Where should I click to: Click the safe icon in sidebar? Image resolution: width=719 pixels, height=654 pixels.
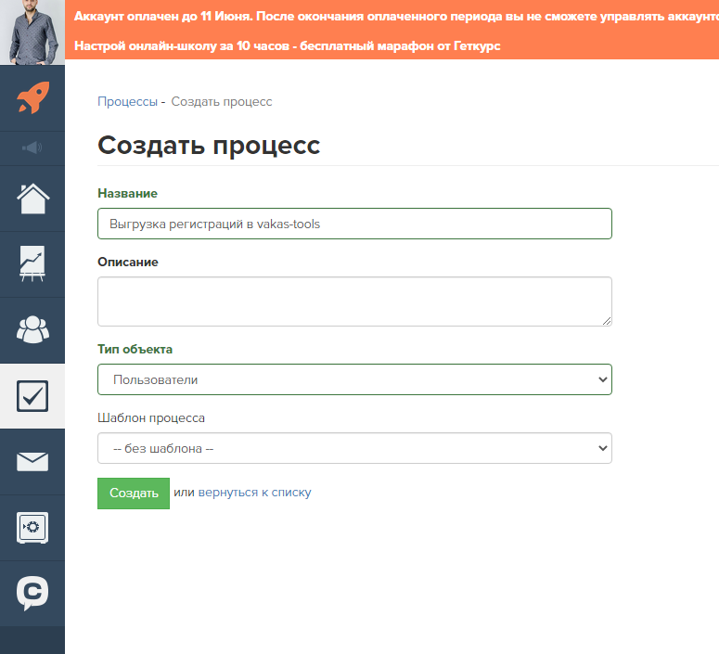(x=32, y=528)
